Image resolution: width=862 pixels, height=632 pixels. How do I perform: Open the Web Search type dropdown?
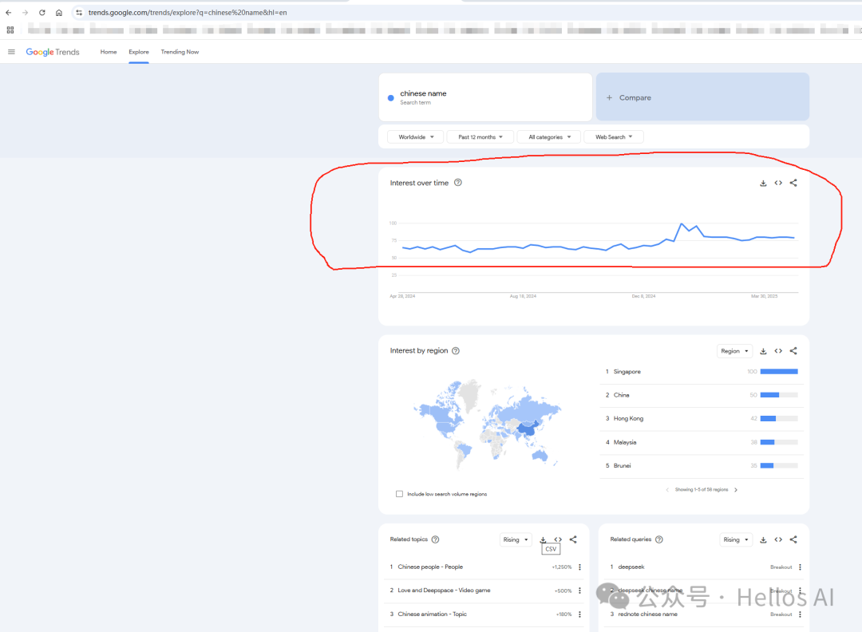(x=613, y=137)
